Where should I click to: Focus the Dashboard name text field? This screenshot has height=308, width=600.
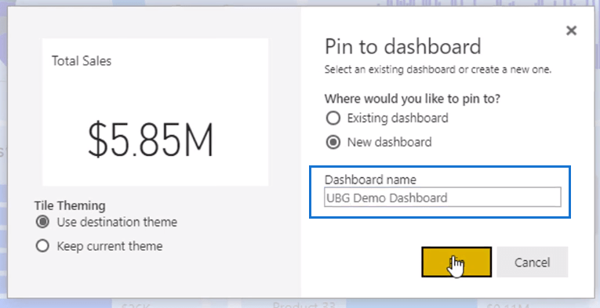point(442,197)
